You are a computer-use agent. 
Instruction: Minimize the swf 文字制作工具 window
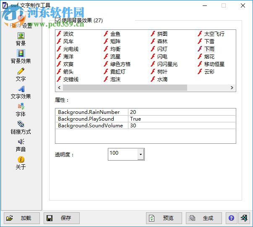tap(205, 5)
